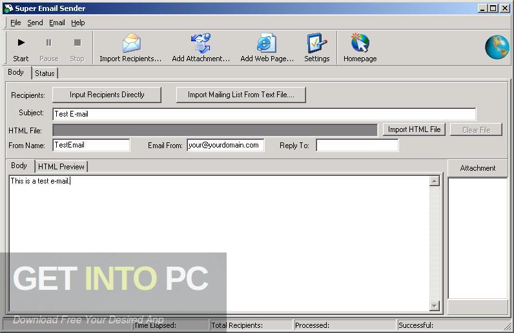Screen dimensions: 514x333
Task: Click the Successful status entry
Action: [453, 325]
